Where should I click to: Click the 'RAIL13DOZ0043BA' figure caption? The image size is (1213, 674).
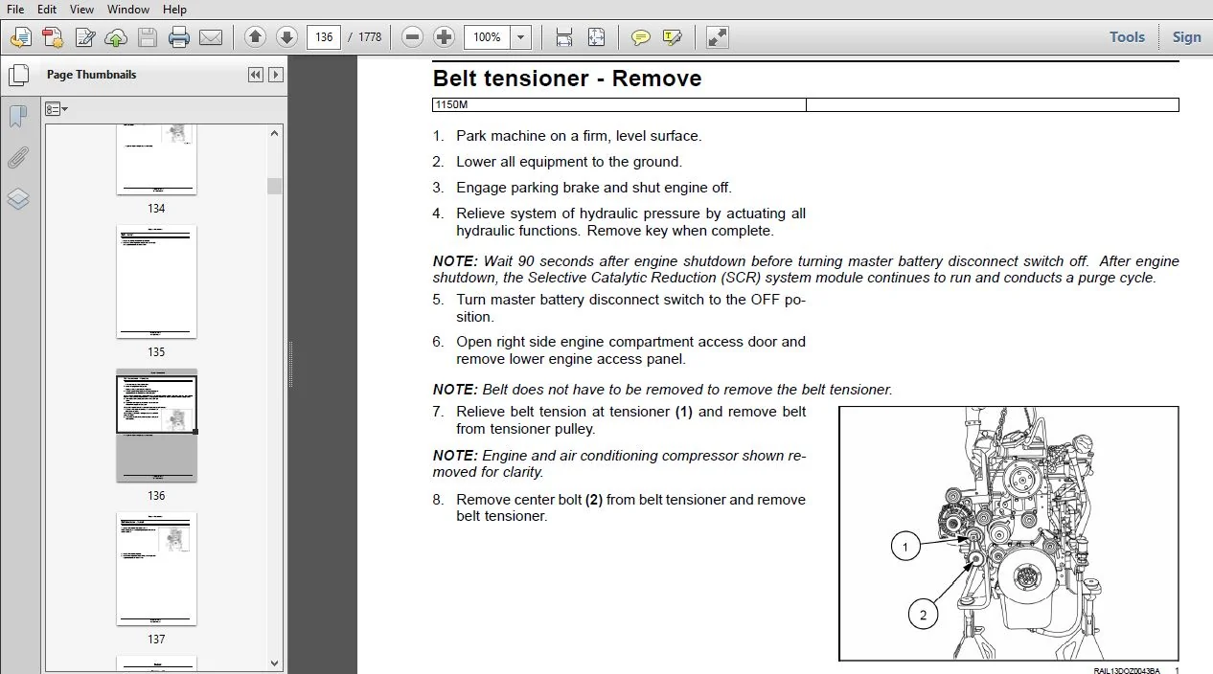pos(1127,670)
